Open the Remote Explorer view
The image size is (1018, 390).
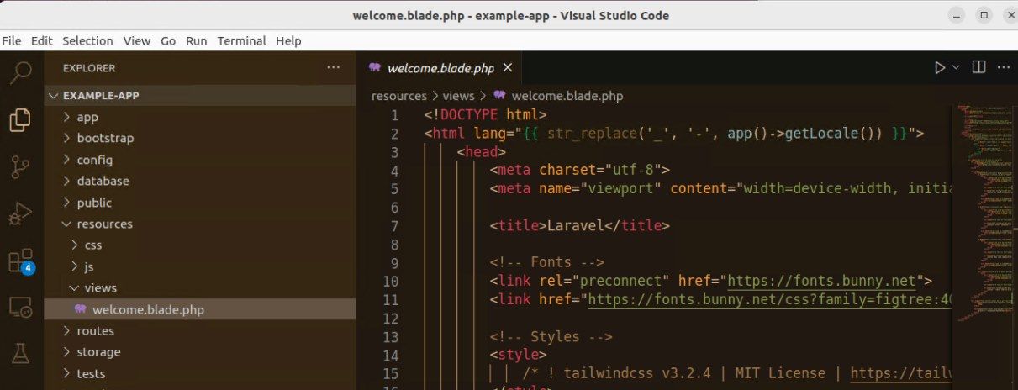pyautogui.click(x=20, y=308)
